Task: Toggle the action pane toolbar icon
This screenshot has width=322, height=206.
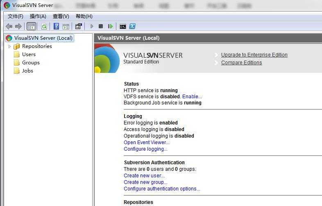Action: 66,27
